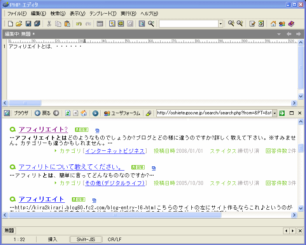
Task: Expand the toolbar search combo box dropdown
Action: coord(220,24)
